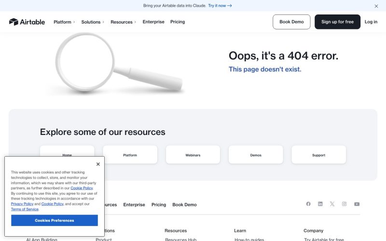Open Airtable's Instagram page
The width and height of the screenshot is (386, 241).
pyautogui.click(x=344, y=204)
